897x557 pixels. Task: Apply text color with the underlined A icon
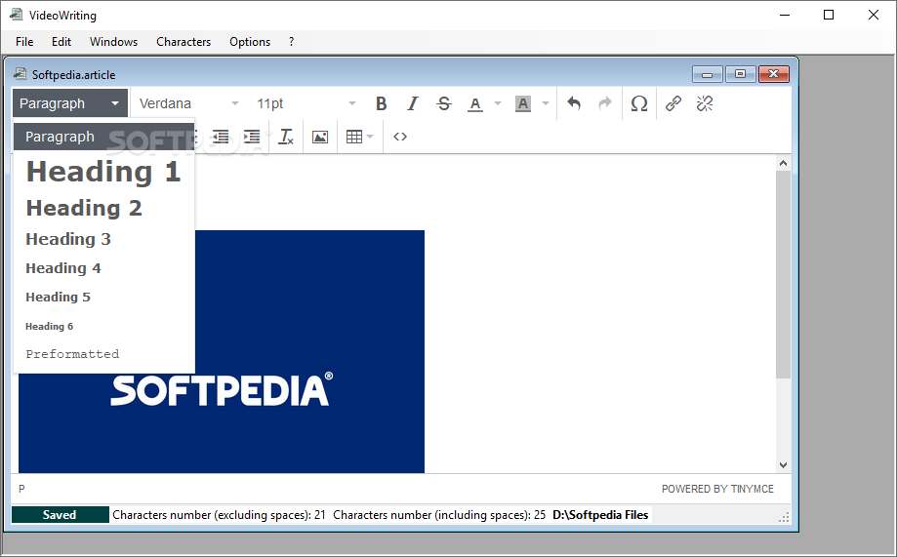pos(474,103)
